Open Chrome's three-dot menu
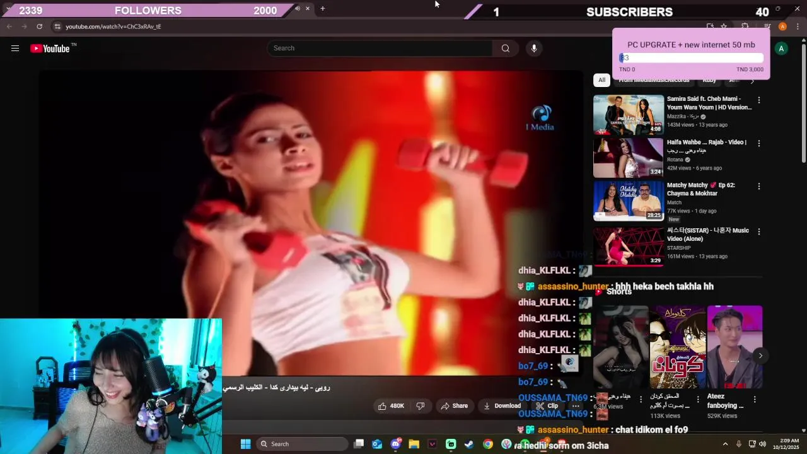This screenshot has height=454, width=807. (x=798, y=26)
